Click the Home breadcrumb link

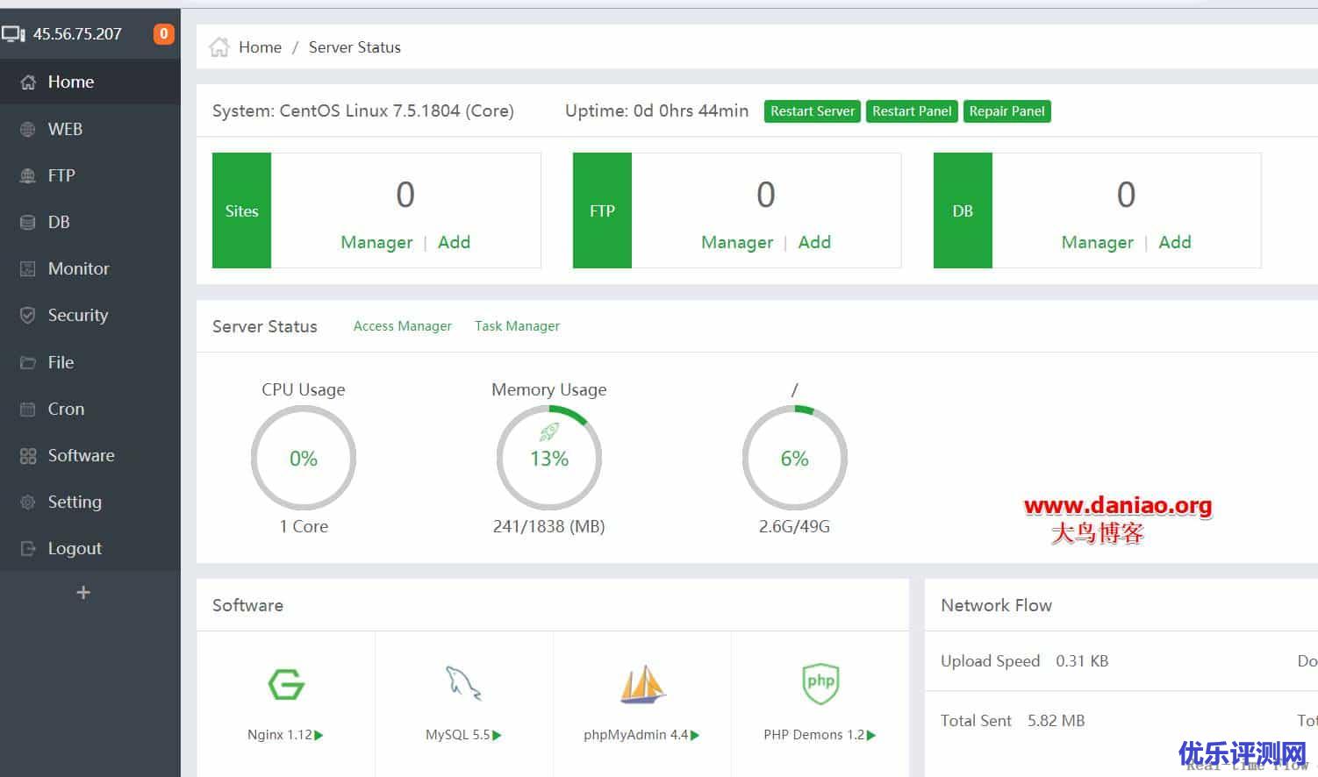coord(260,47)
